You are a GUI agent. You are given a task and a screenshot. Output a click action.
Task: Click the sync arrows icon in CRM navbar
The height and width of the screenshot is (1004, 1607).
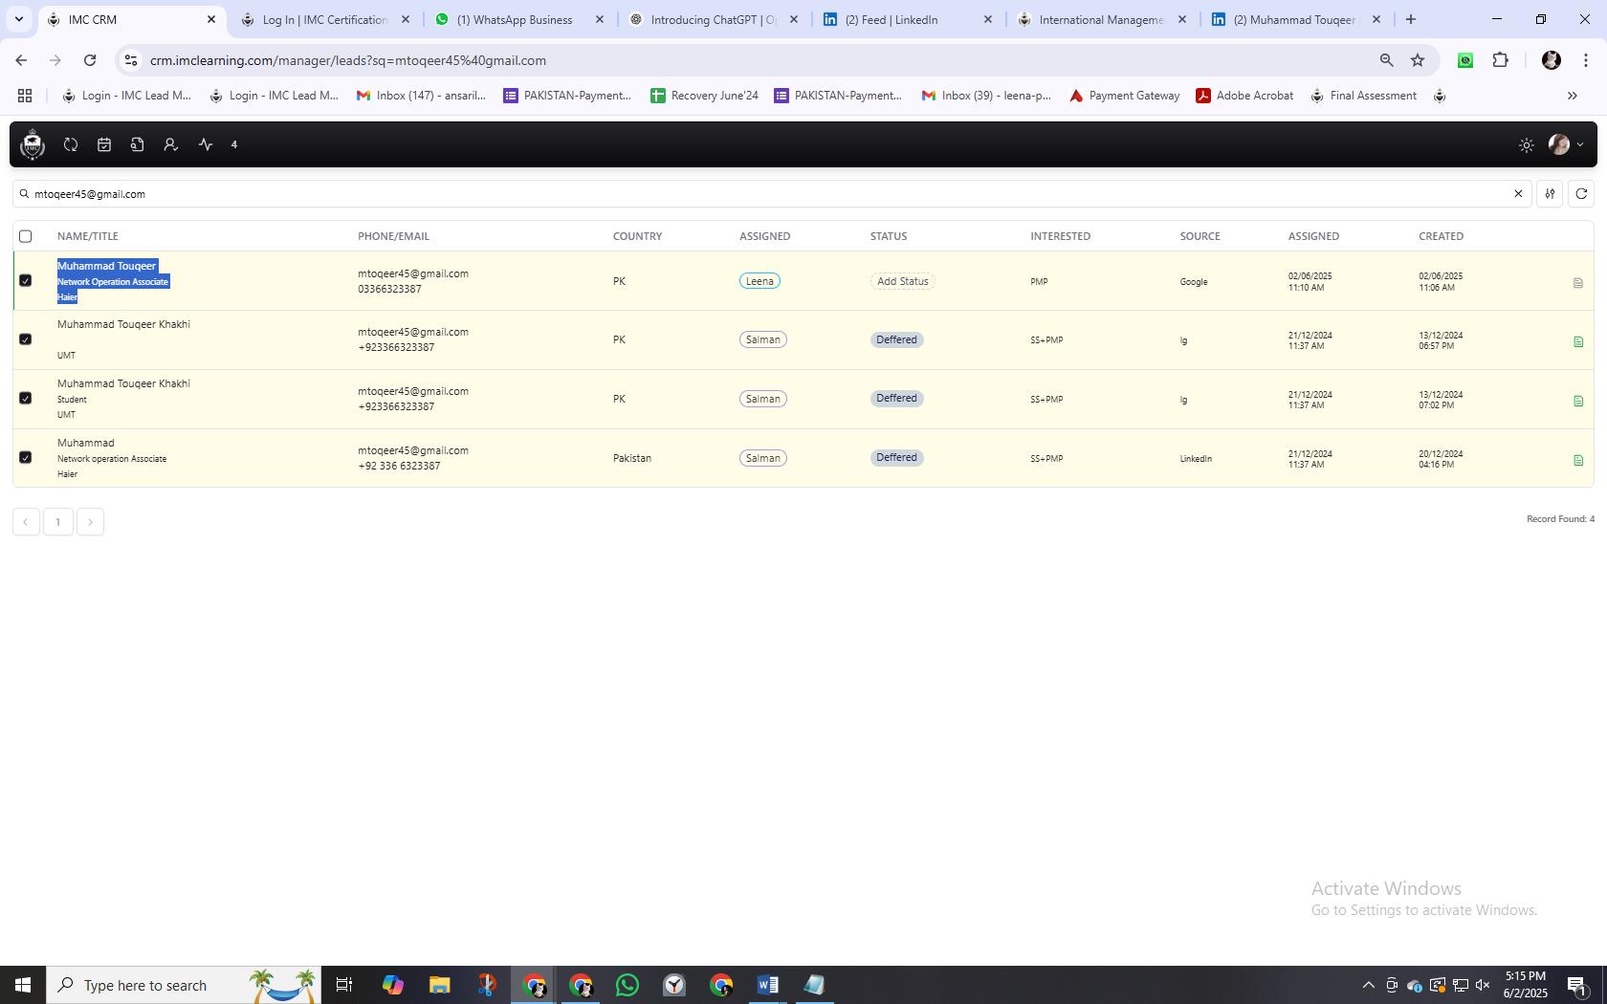[x=71, y=144]
